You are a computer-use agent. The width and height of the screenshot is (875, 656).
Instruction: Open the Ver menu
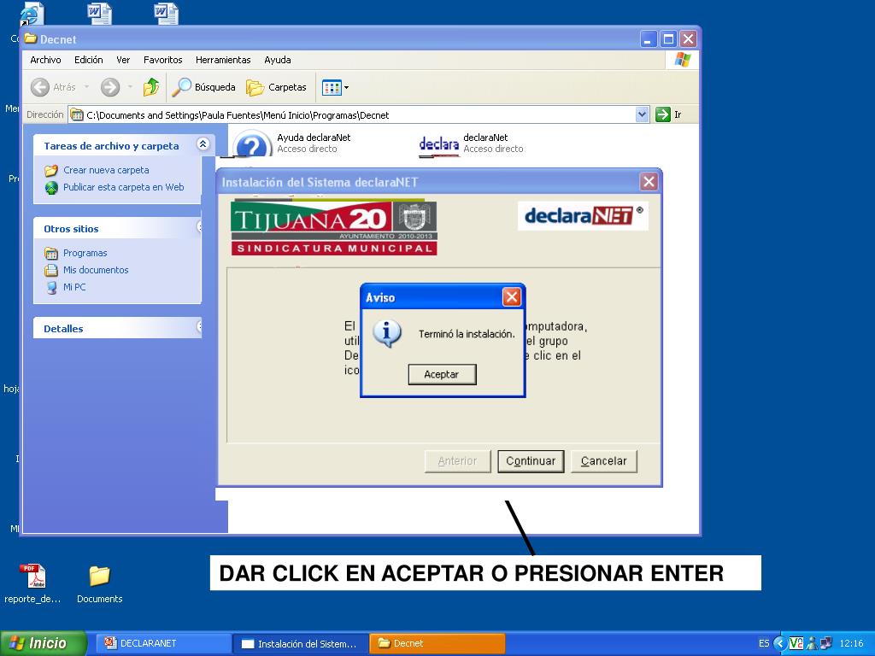(x=123, y=60)
